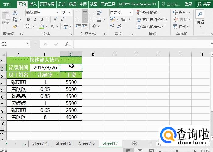Screen dimensions: 213x152
Task: Select the Format Painter brush
Action: click(x=15, y=26)
